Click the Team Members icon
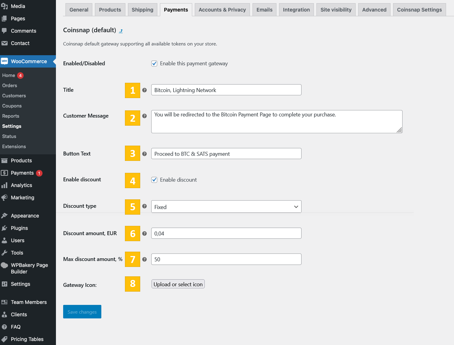This screenshot has height=345, width=454. point(4,302)
